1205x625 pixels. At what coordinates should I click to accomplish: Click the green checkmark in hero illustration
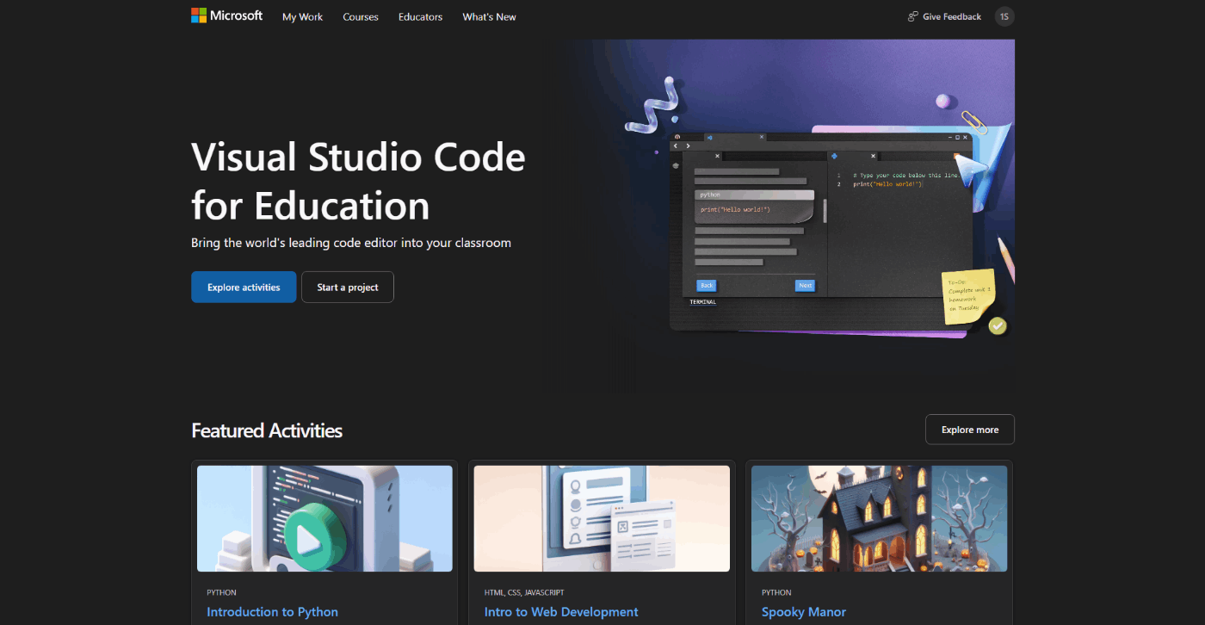click(x=997, y=325)
